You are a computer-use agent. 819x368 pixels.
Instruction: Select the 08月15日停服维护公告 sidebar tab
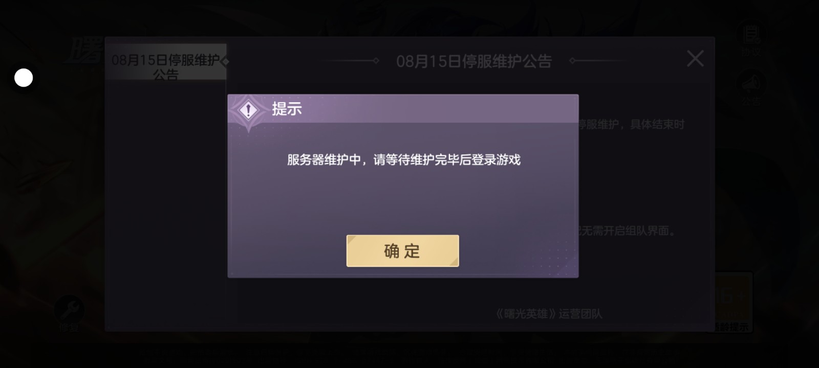click(x=166, y=62)
